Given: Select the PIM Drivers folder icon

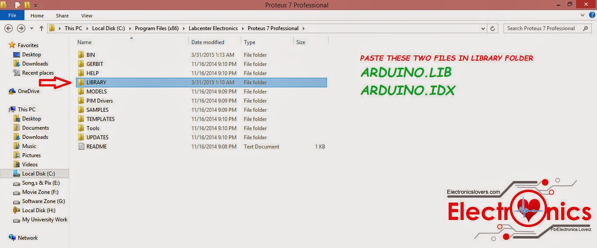Looking at the screenshot, I should click(x=81, y=101).
